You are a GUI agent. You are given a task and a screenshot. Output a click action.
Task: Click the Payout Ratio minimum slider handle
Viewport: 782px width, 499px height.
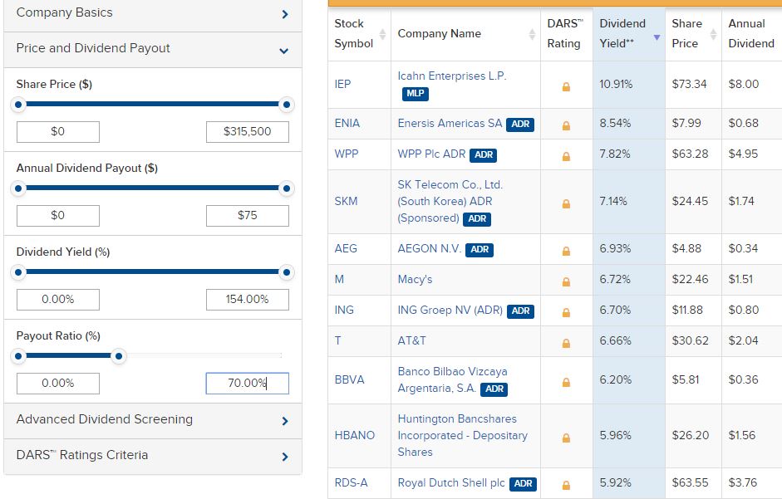(18, 356)
